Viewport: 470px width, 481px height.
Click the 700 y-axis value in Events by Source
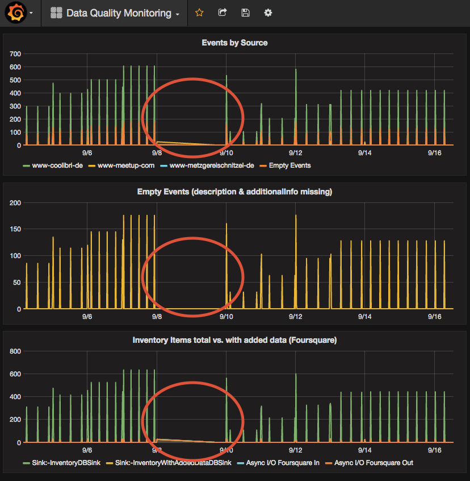15,54
